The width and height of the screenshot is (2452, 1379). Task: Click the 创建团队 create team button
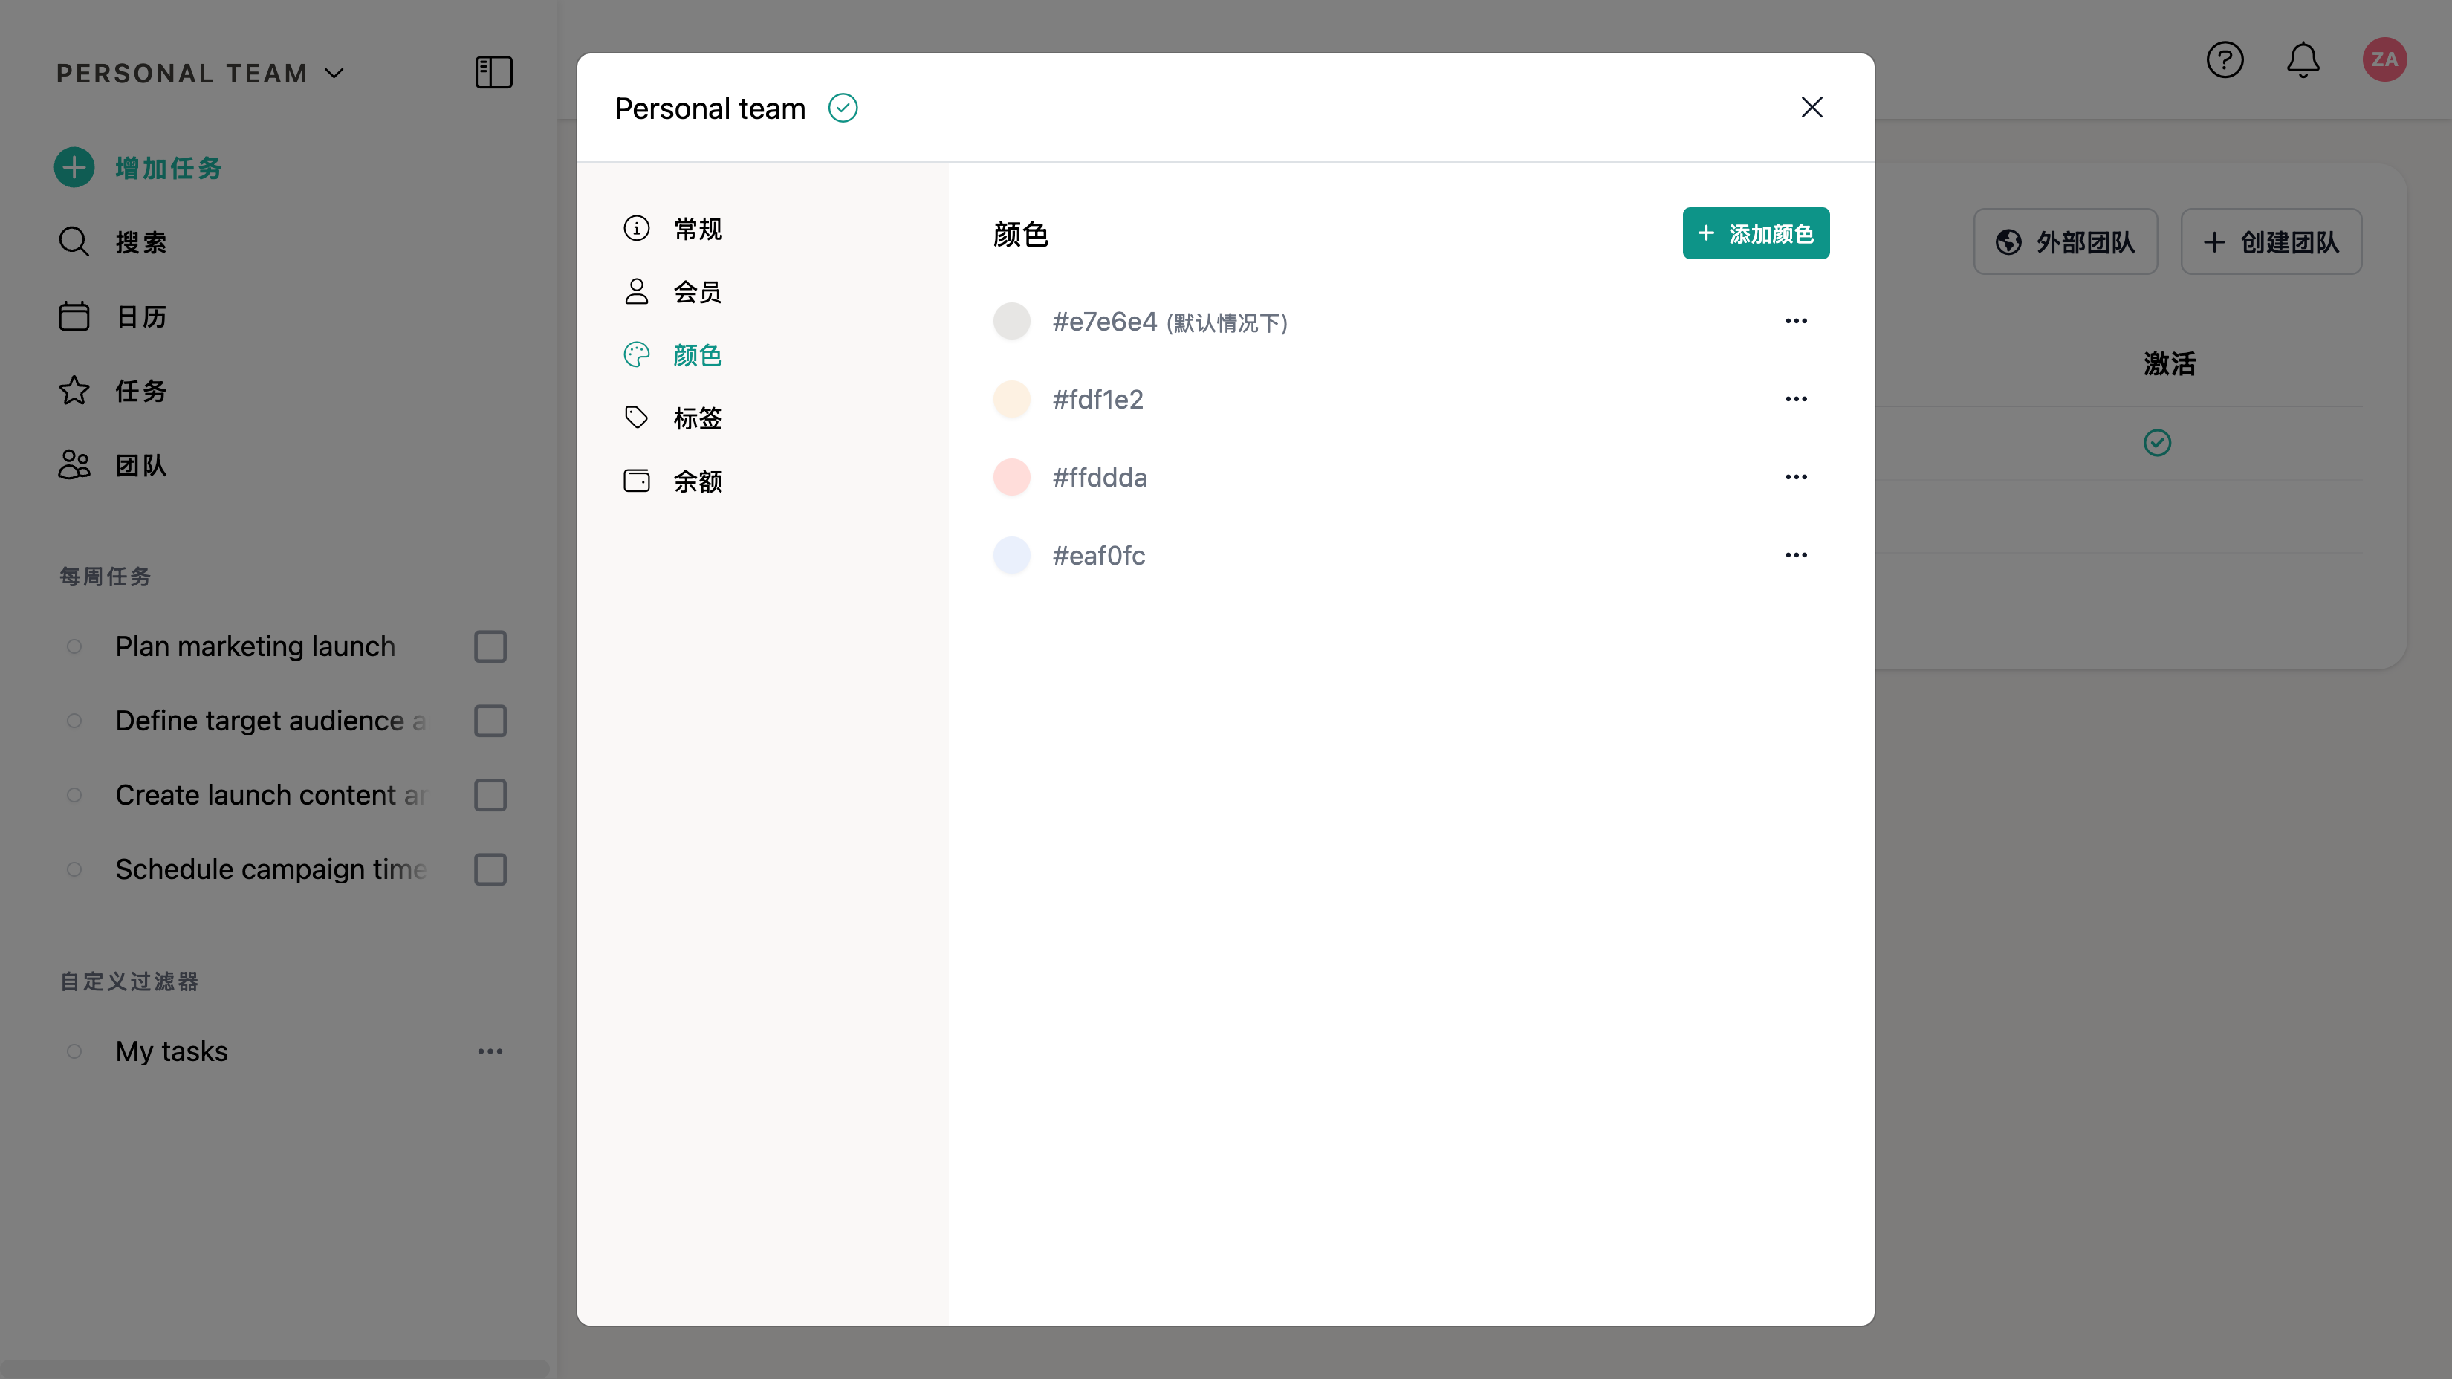[x=2271, y=241]
